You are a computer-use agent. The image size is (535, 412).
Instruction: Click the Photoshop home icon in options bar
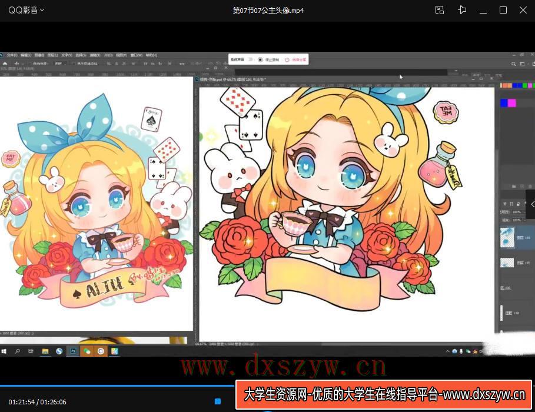click(5, 64)
